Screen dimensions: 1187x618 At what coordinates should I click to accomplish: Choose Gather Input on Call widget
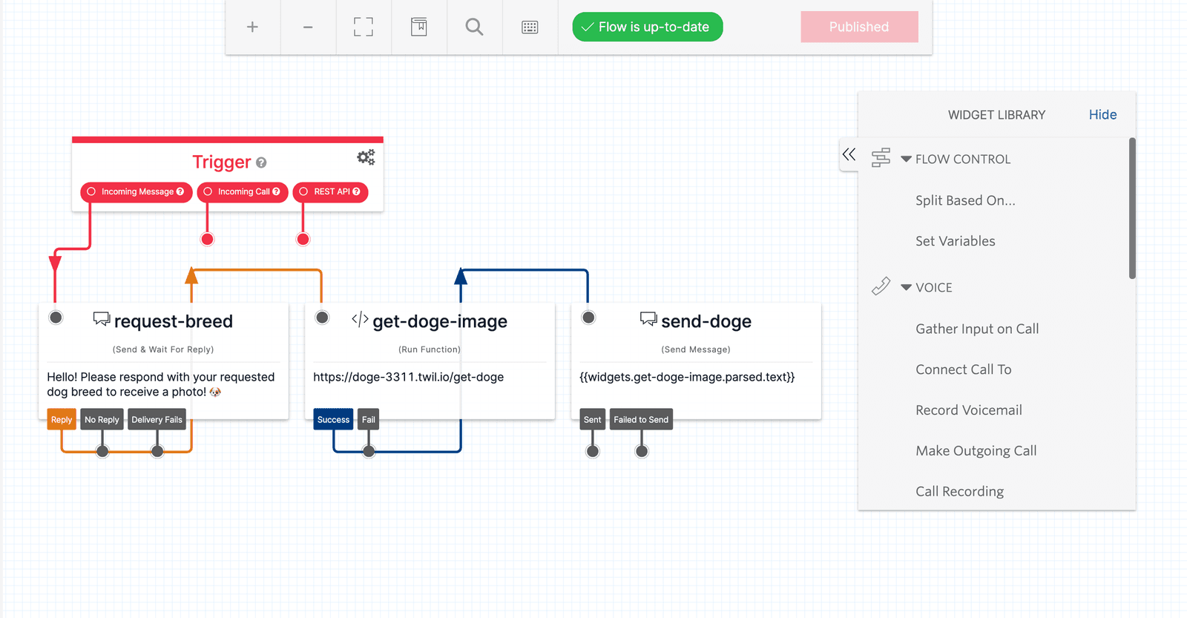pos(977,329)
